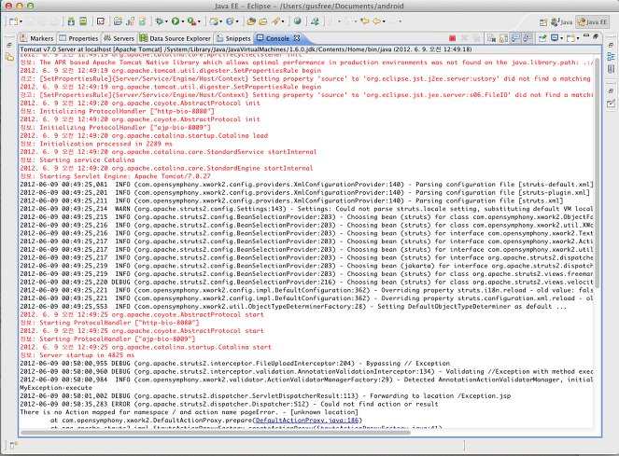Viewport: 619px width, 456px height.
Task: Click the New wizard icon in the toolbar
Action: 13,21
